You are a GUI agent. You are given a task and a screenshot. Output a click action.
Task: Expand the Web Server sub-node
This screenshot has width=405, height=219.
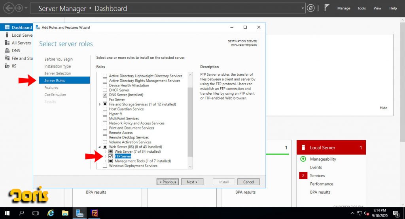105,152
